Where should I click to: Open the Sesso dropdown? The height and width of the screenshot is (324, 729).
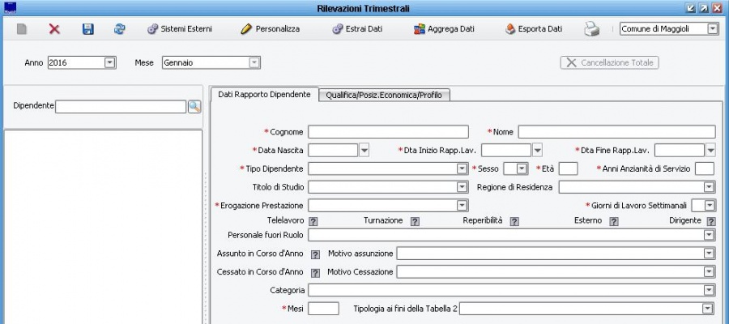(522, 168)
